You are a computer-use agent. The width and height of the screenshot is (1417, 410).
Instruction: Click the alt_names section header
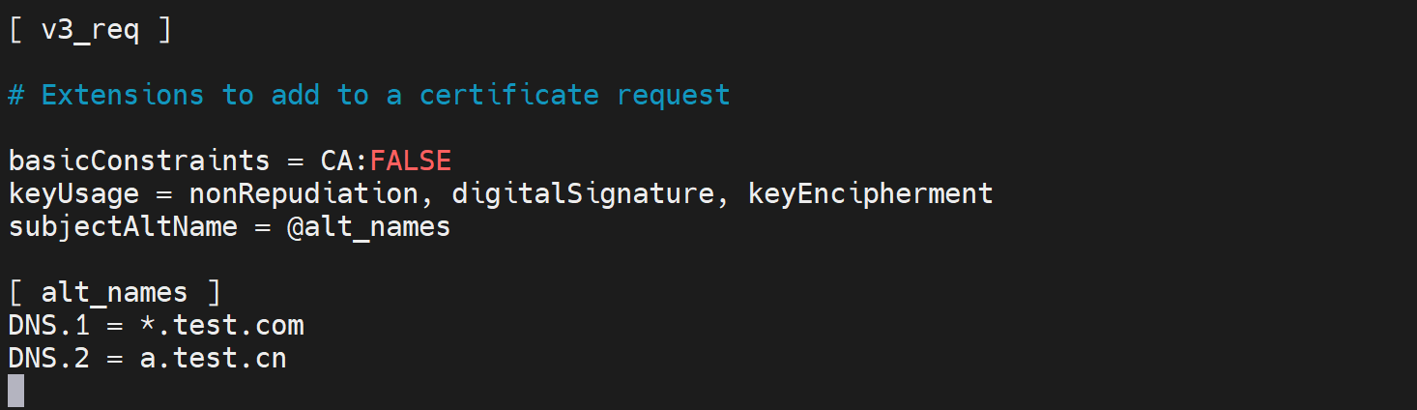click(x=114, y=292)
